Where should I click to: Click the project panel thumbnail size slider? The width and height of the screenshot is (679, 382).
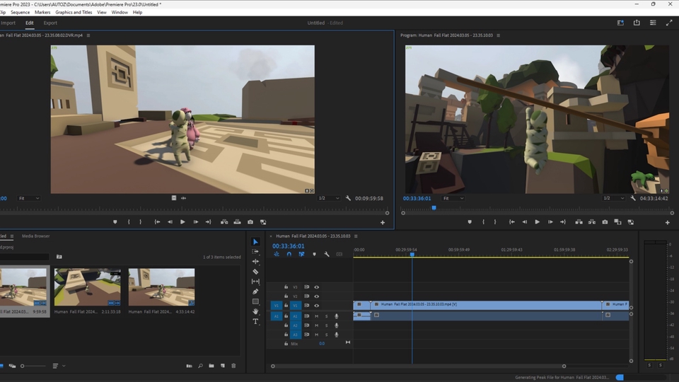point(23,366)
